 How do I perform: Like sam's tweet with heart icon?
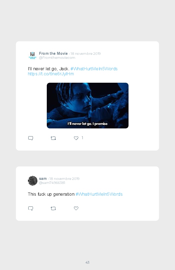click(x=76, y=208)
